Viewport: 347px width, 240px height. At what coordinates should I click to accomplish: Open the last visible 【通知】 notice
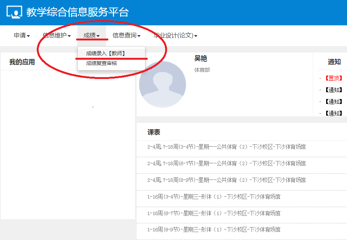coord(333,113)
